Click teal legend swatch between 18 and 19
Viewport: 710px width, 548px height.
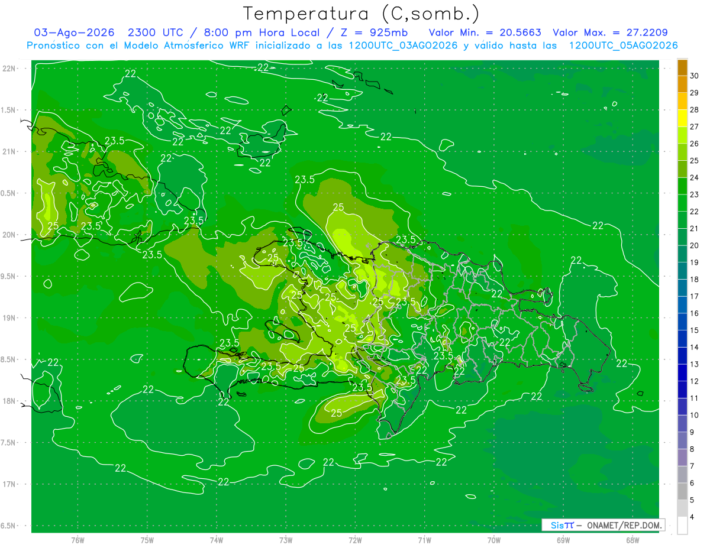click(682, 271)
